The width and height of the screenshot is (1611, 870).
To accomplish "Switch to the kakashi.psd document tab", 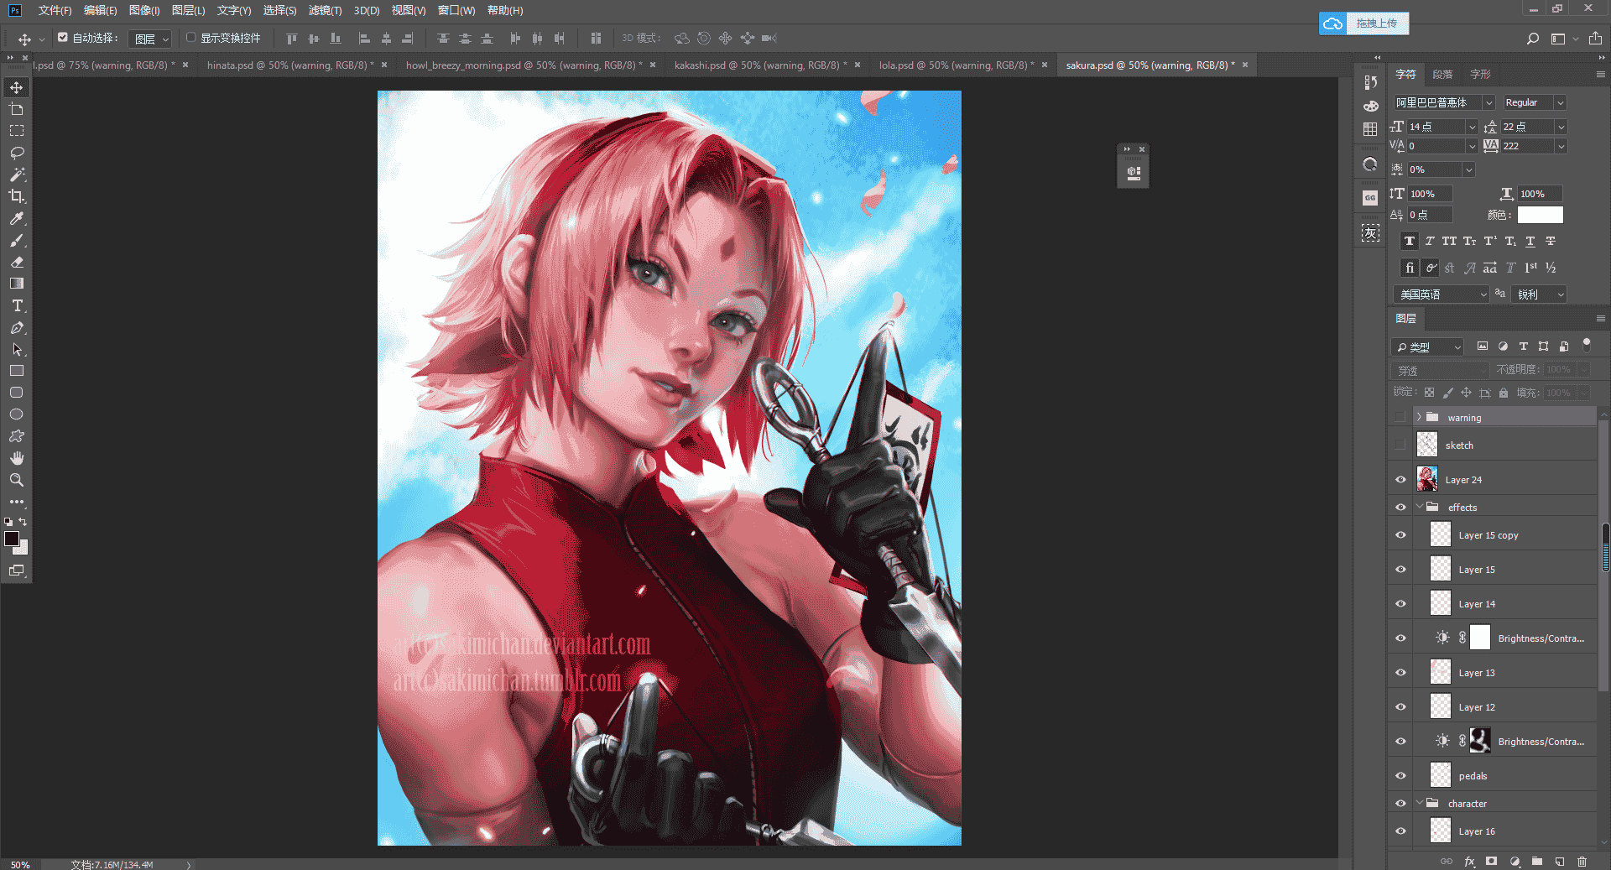I will click(760, 65).
